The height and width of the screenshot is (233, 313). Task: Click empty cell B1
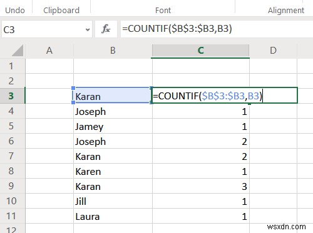coord(113,66)
